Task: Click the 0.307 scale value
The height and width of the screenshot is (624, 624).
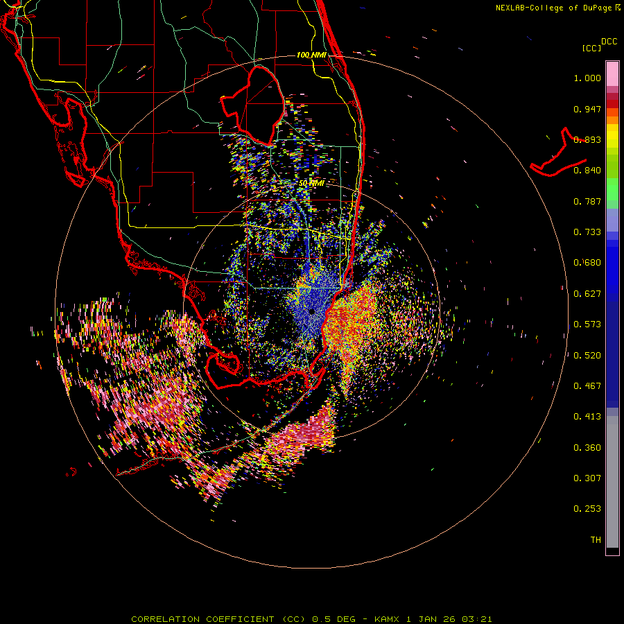Action: 587,478
